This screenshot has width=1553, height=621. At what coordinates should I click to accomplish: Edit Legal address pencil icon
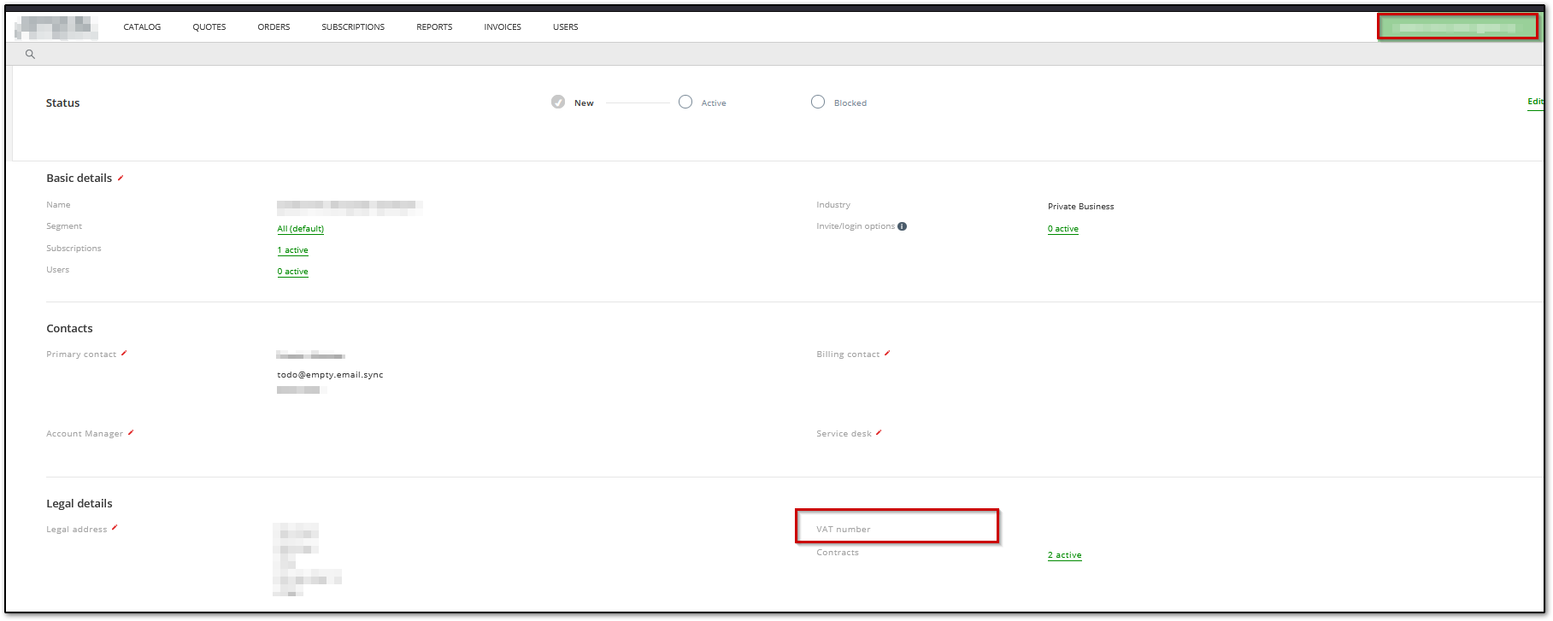point(115,527)
